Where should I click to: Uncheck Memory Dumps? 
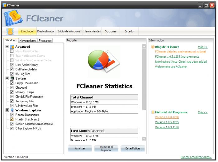tap(12, 92)
